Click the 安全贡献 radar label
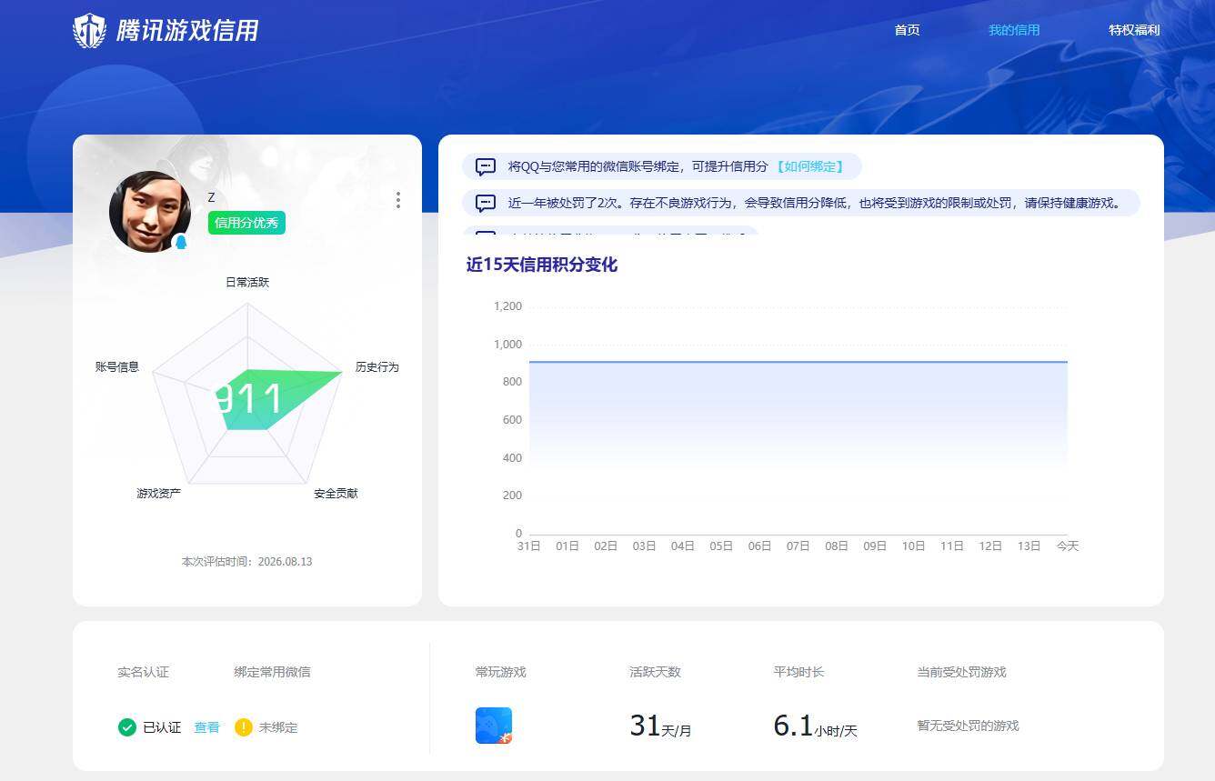This screenshot has height=781, width=1215. pyautogui.click(x=336, y=494)
